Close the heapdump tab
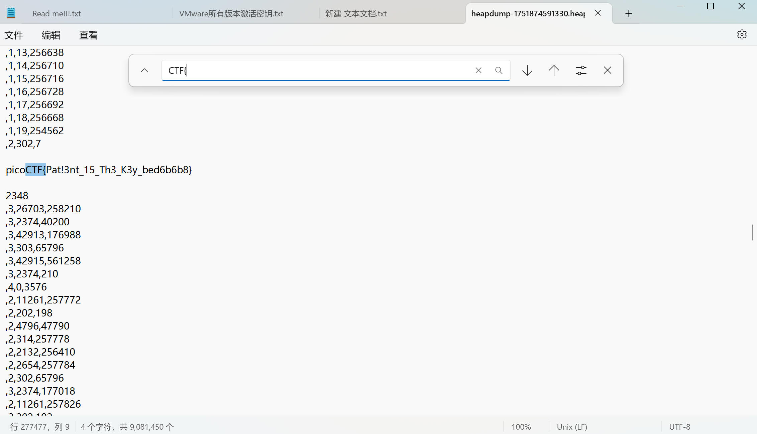The height and width of the screenshot is (434, 757). tap(598, 13)
